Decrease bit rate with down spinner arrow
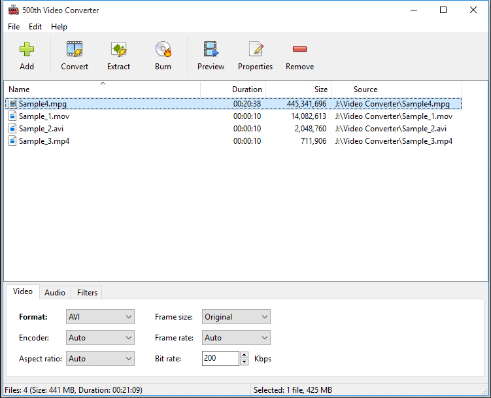The height and width of the screenshot is (398, 491). point(245,362)
